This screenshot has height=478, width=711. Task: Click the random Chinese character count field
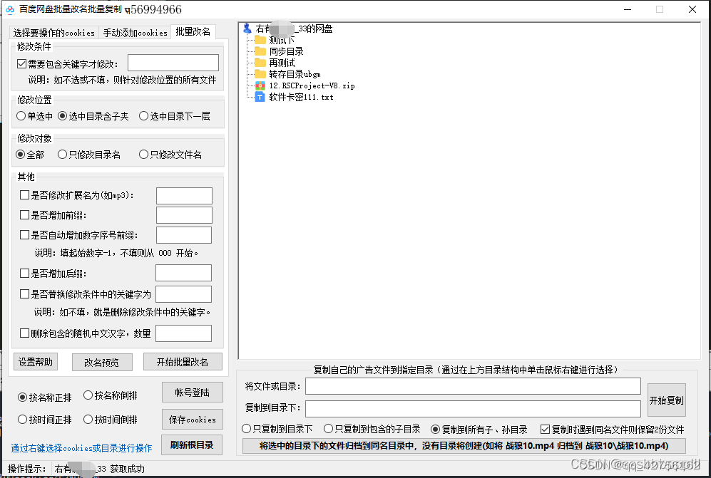click(x=184, y=333)
